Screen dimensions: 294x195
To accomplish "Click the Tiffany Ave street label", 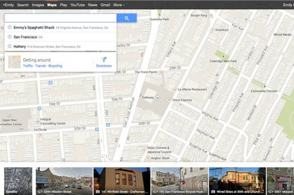I will click(x=171, y=49).
